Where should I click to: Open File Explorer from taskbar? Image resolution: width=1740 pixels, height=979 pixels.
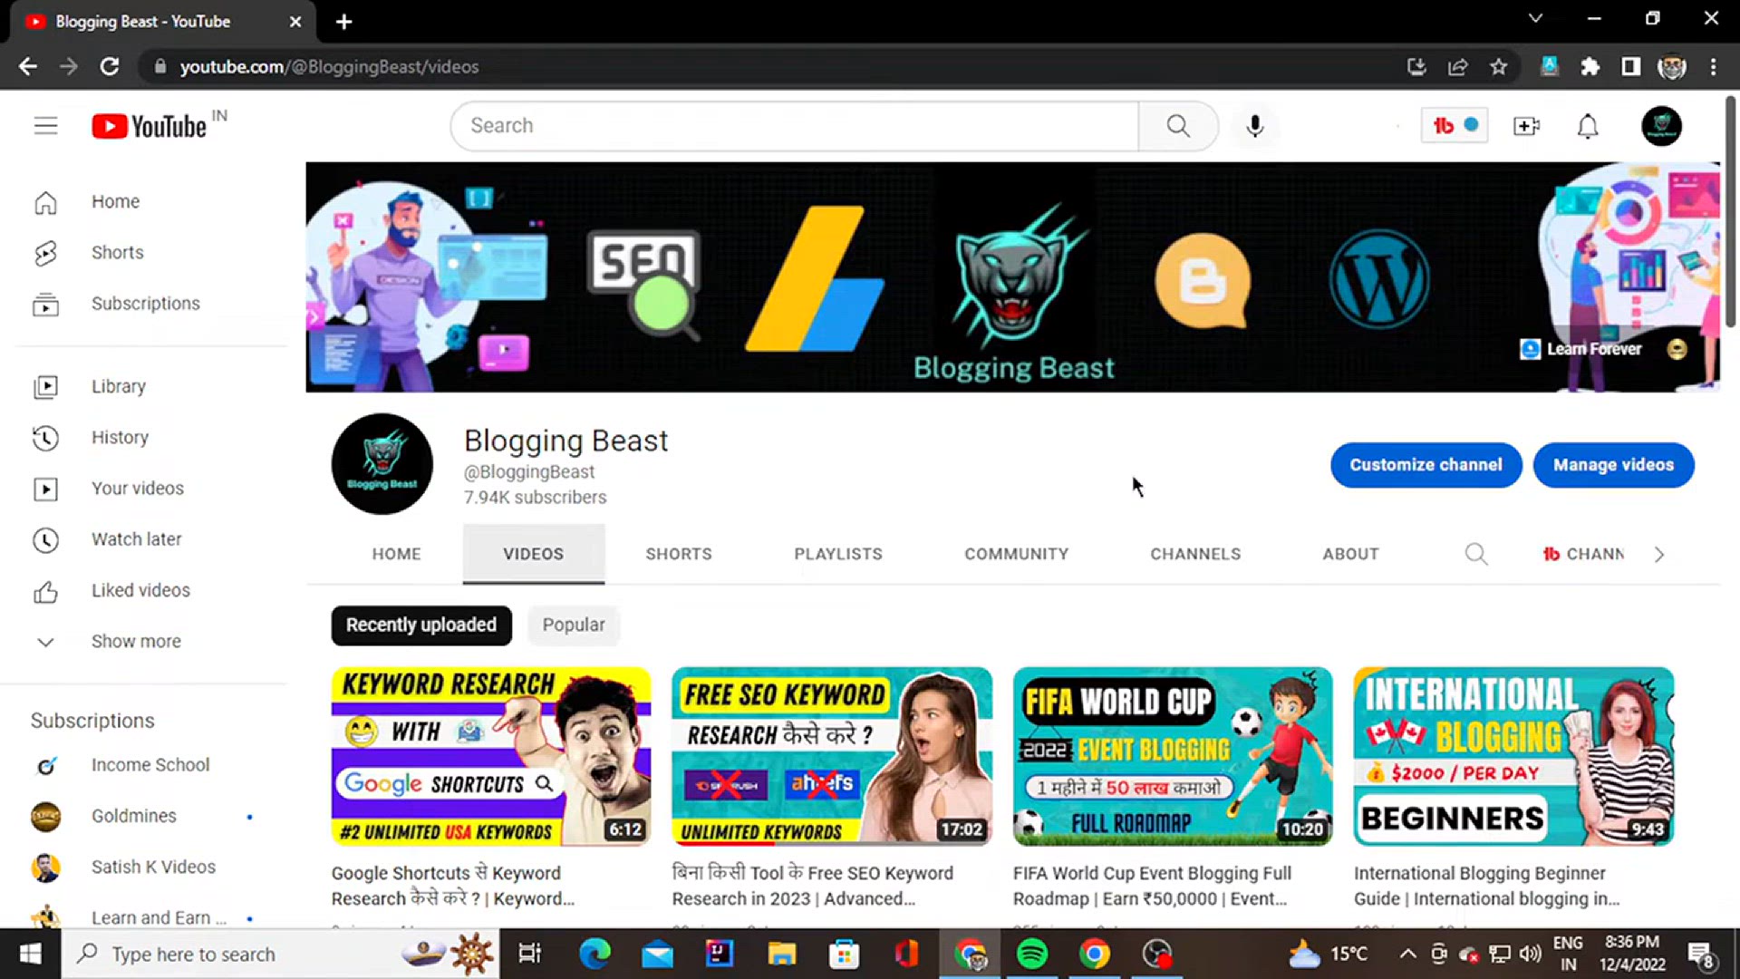pos(781,954)
